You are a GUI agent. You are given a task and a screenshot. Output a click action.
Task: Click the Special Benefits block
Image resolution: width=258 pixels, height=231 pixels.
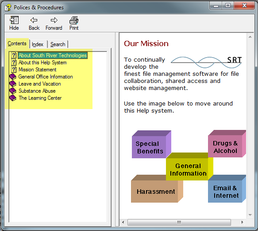coord(151,145)
